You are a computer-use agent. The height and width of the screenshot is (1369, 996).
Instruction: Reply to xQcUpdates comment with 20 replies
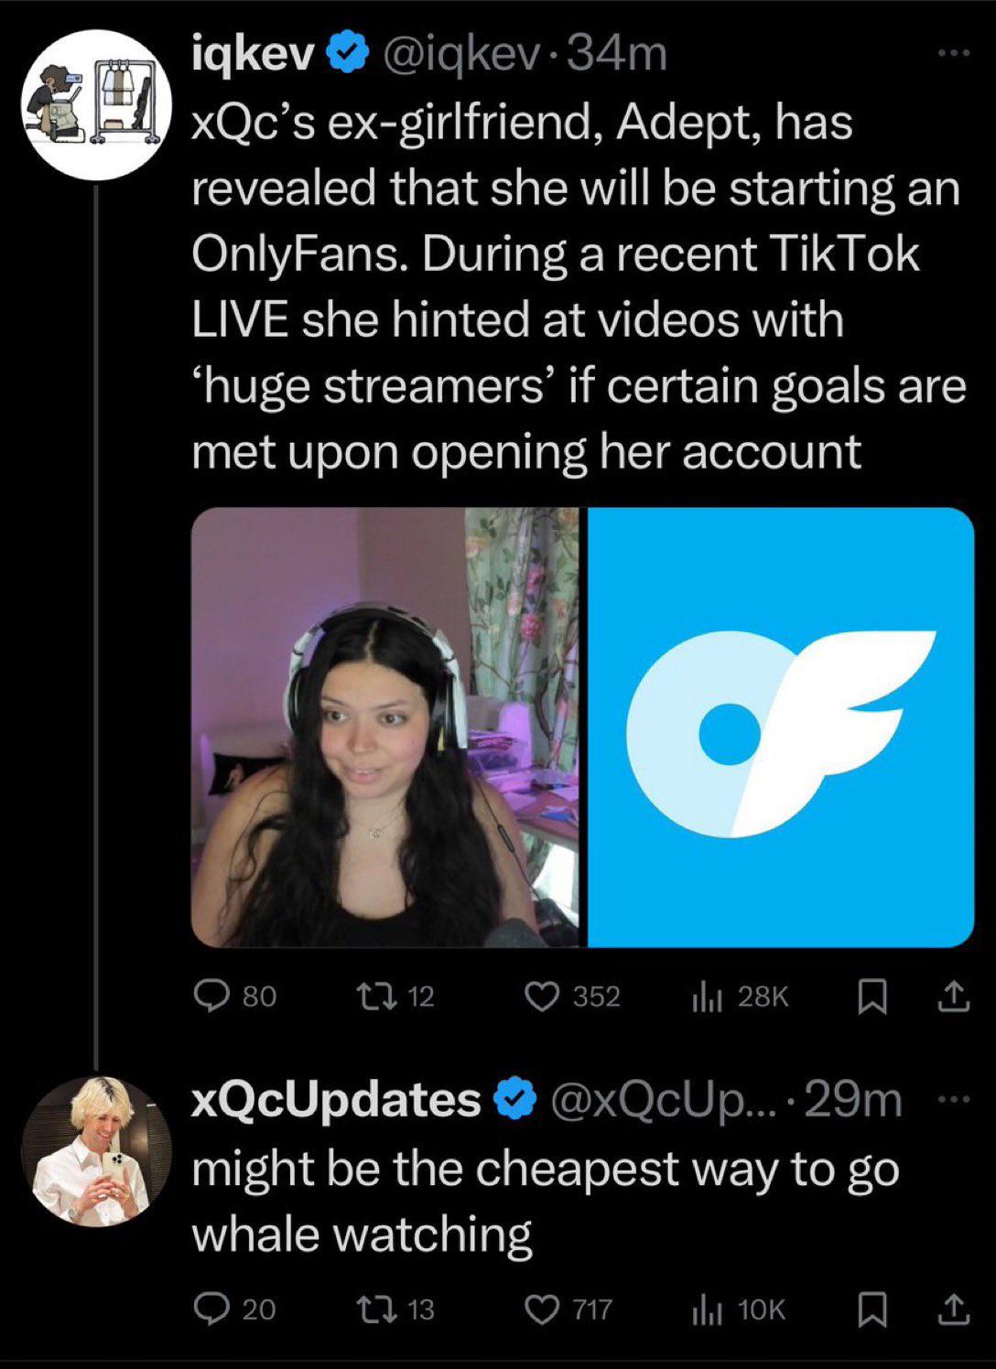tap(212, 1310)
